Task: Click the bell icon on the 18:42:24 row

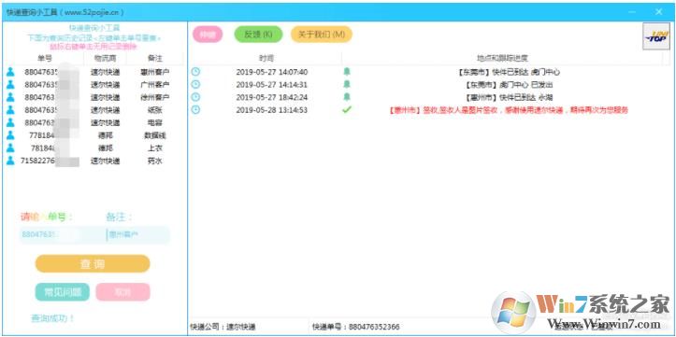Action: tap(347, 97)
